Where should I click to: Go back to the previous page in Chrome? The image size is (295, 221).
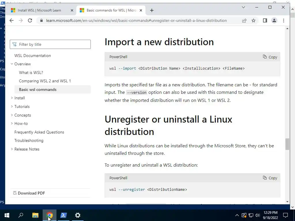coord(12,20)
